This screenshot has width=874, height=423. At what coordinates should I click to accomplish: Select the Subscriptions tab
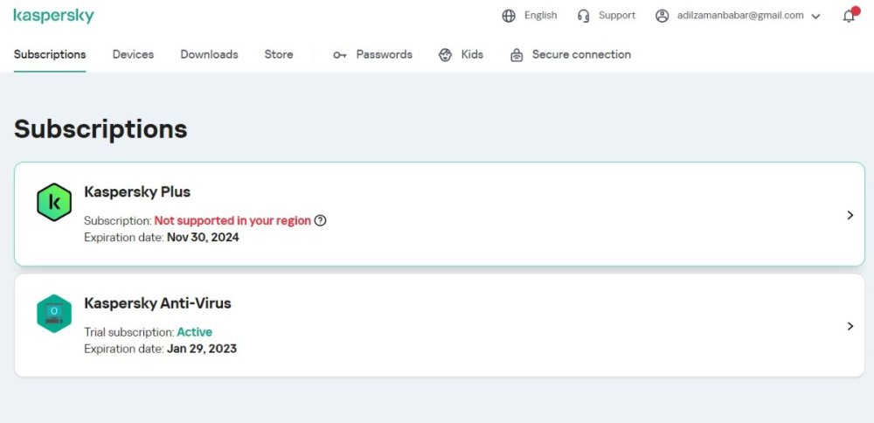pyautogui.click(x=50, y=54)
